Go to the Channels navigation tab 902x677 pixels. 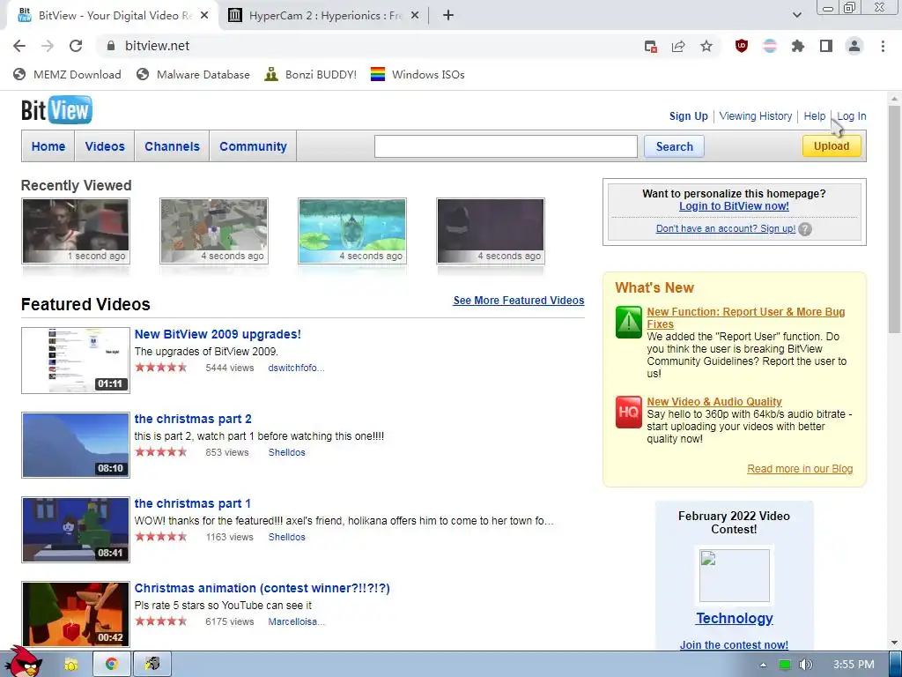tap(172, 146)
